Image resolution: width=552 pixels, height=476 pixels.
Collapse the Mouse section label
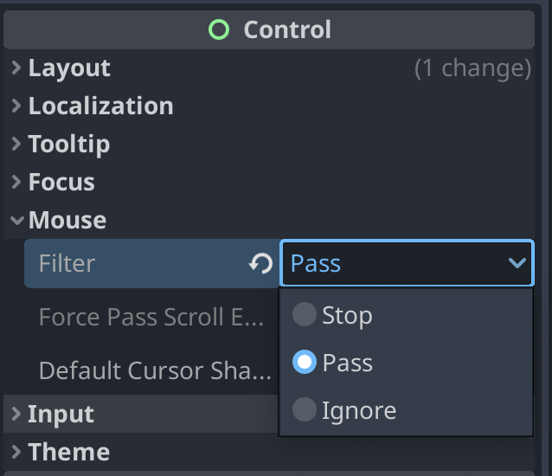click(67, 220)
